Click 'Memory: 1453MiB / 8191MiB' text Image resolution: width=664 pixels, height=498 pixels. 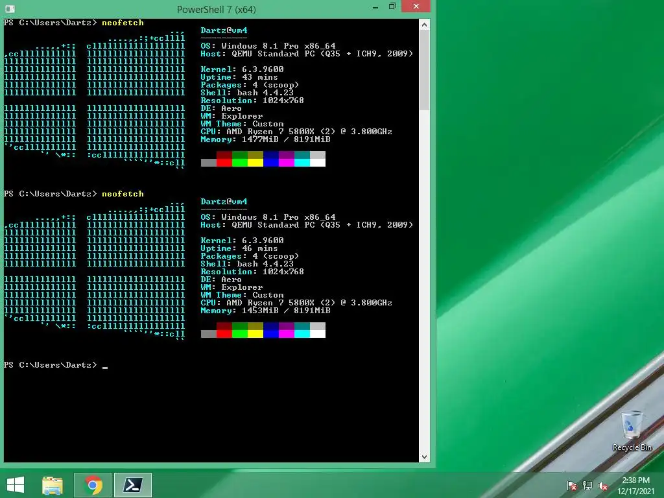(265, 311)
